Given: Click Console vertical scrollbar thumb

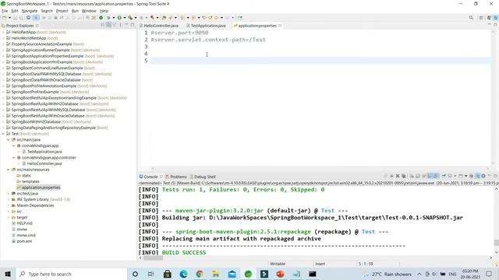Looking at the screenshot, I should 496,243.
